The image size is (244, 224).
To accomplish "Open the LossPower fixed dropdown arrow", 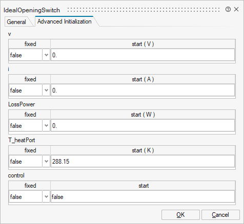I will pyautogui.click(x=46, y=125).
